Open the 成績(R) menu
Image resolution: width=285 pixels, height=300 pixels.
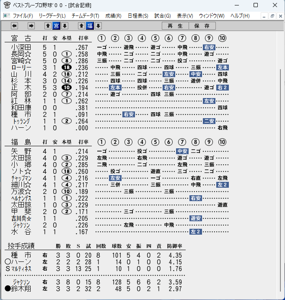(x=113, y=16)
